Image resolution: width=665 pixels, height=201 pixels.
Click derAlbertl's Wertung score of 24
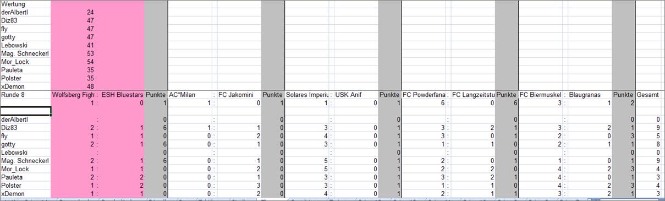74,12
